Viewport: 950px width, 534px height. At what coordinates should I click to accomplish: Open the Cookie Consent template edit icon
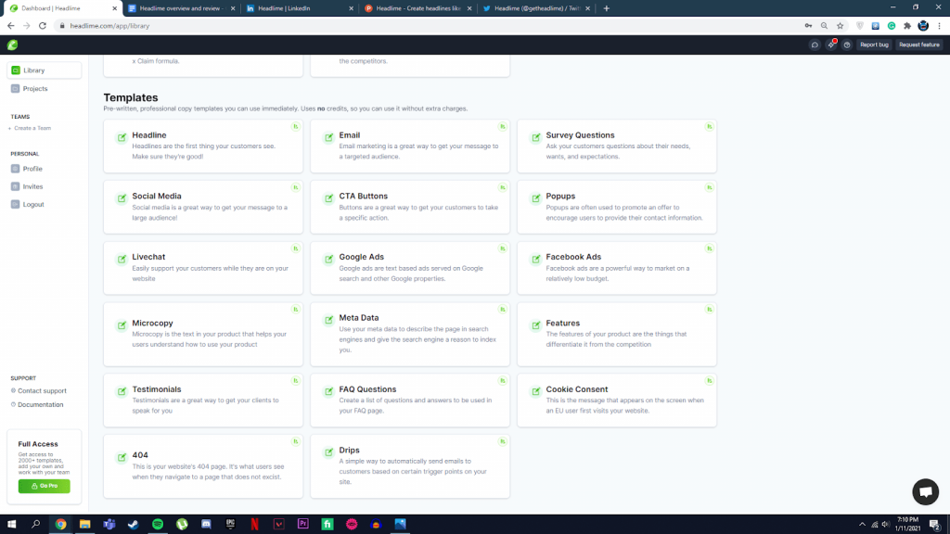tap(535, 391)
